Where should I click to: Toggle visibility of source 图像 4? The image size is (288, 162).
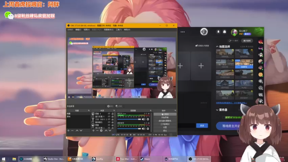coord(109,114)
